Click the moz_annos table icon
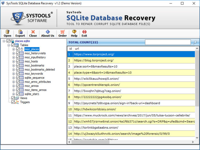The height and width of the screenshot is (150, 200). [21, 86]
